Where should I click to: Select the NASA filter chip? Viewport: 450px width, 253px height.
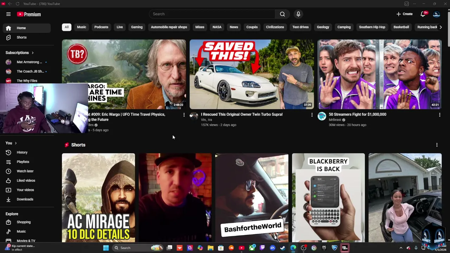pyautogui.click(x=217, y=27)
